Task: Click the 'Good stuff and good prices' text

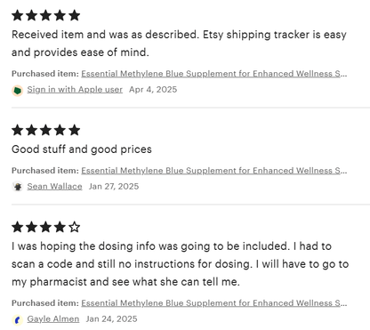Action: click(x=82, y=149)
